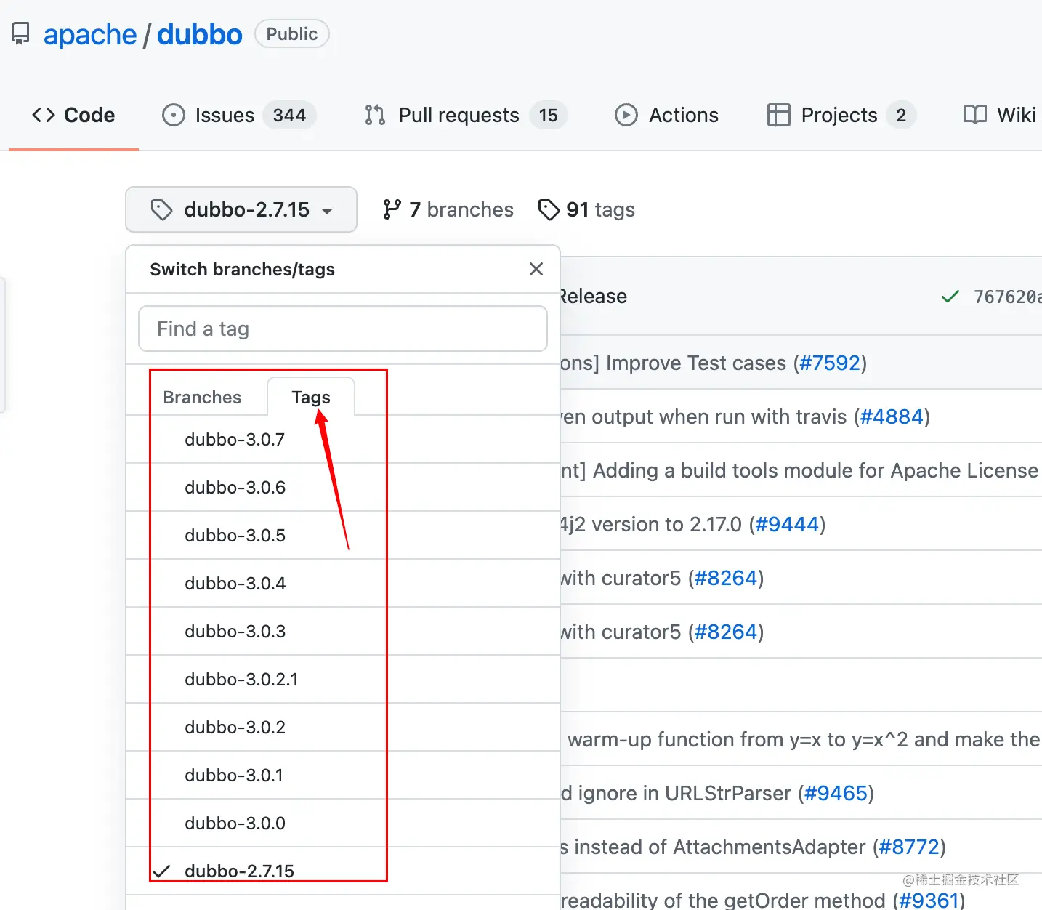Open the 'Adding a build tools module' commit
This screenshot has height=910, width=1042.
(x=801, y=470)
